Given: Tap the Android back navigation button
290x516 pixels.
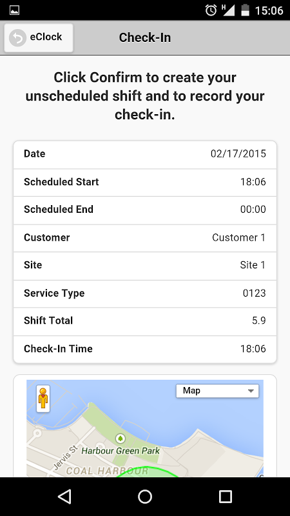Looking at the screenshot, I should coord(65,496).
